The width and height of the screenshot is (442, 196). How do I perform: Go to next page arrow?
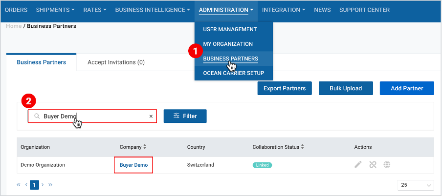[43, 185]
